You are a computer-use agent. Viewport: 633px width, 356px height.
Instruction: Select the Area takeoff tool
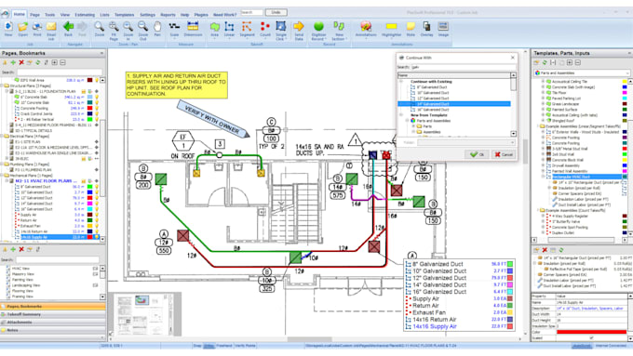point(215,27)
